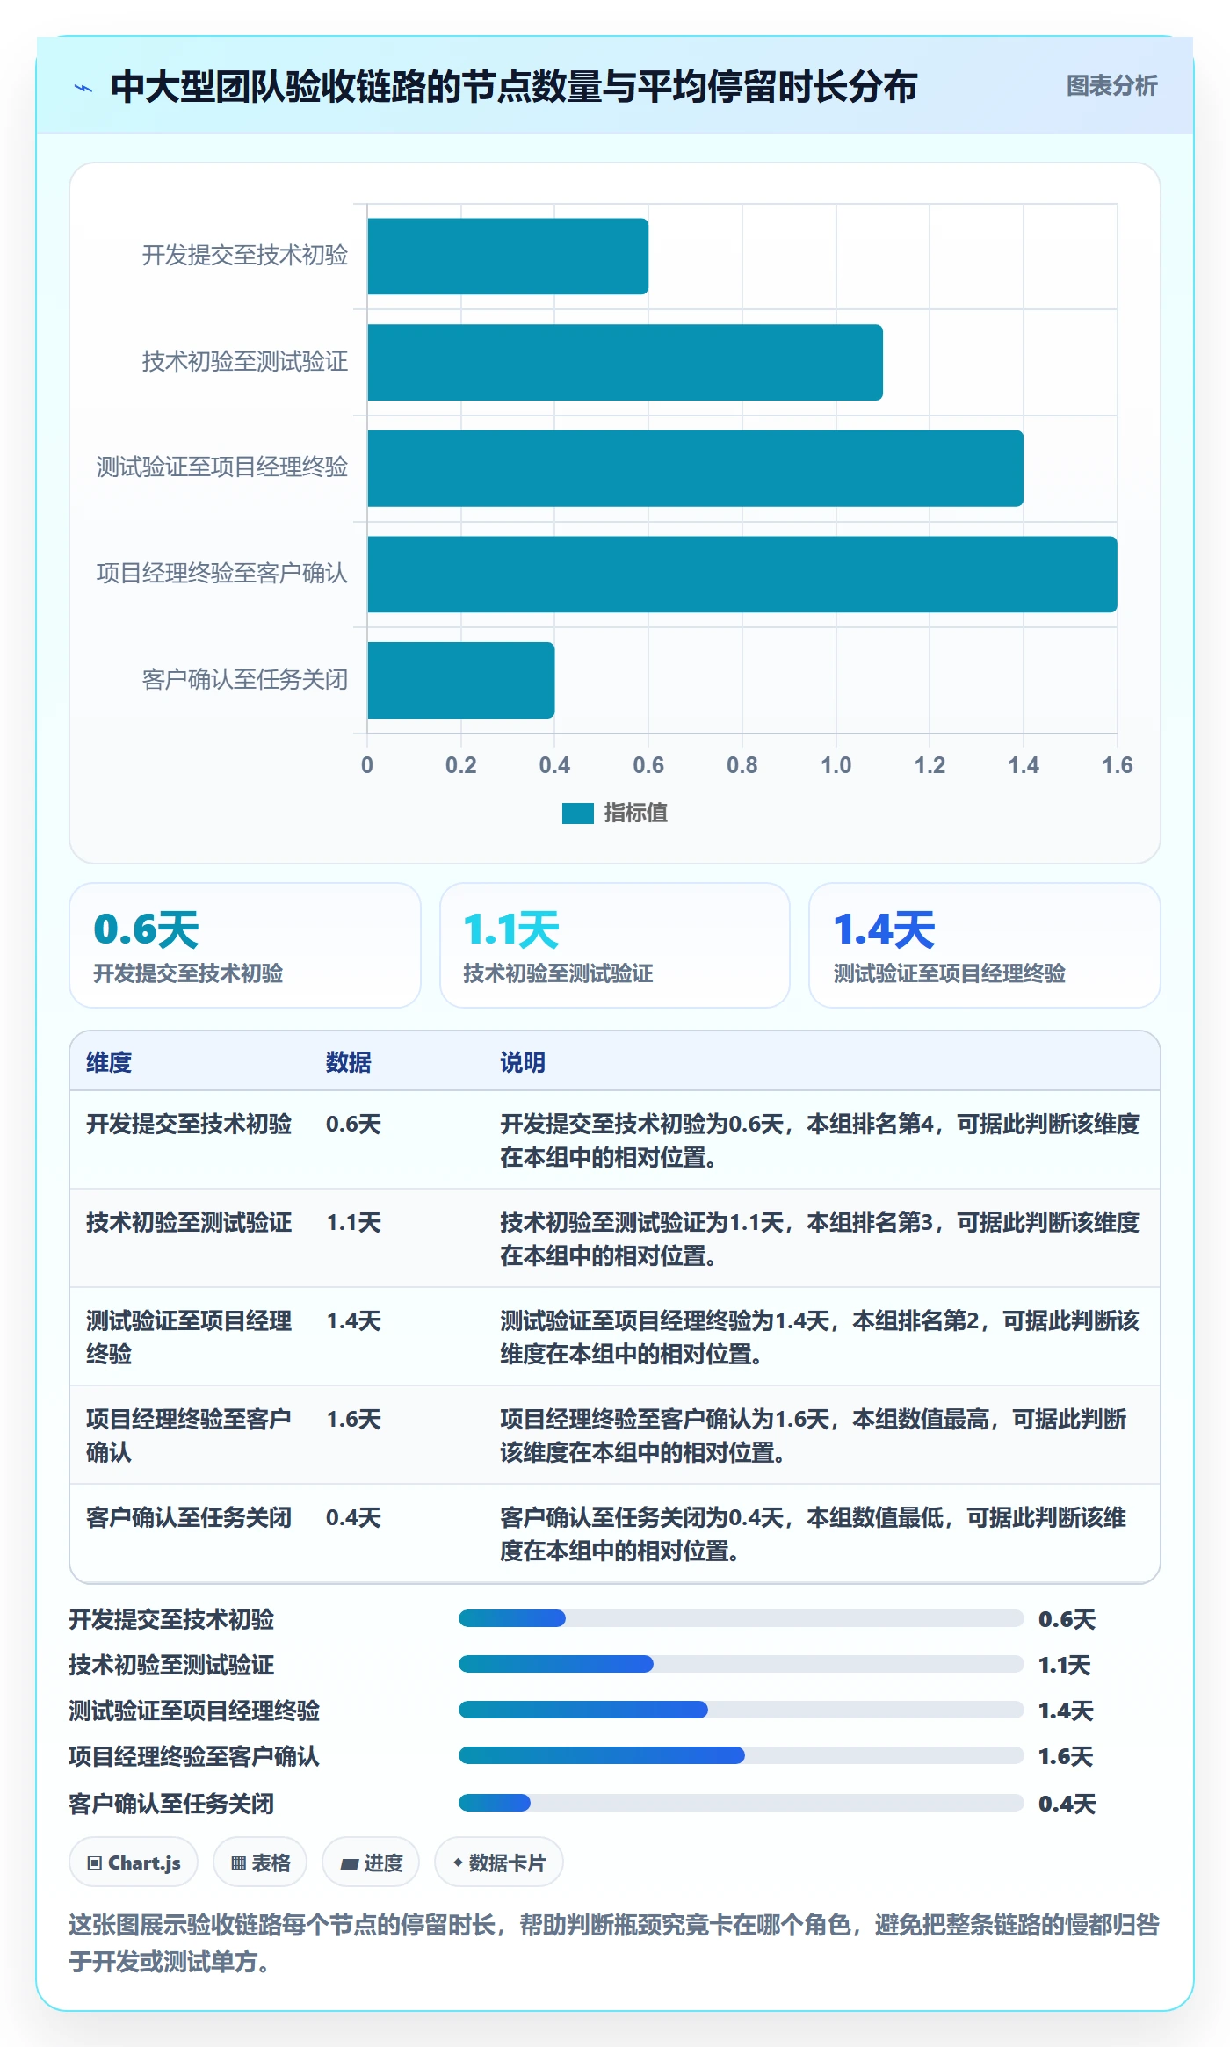
Task: Select the description mentioning 本组数值最高
Action: pos(814,1436)
